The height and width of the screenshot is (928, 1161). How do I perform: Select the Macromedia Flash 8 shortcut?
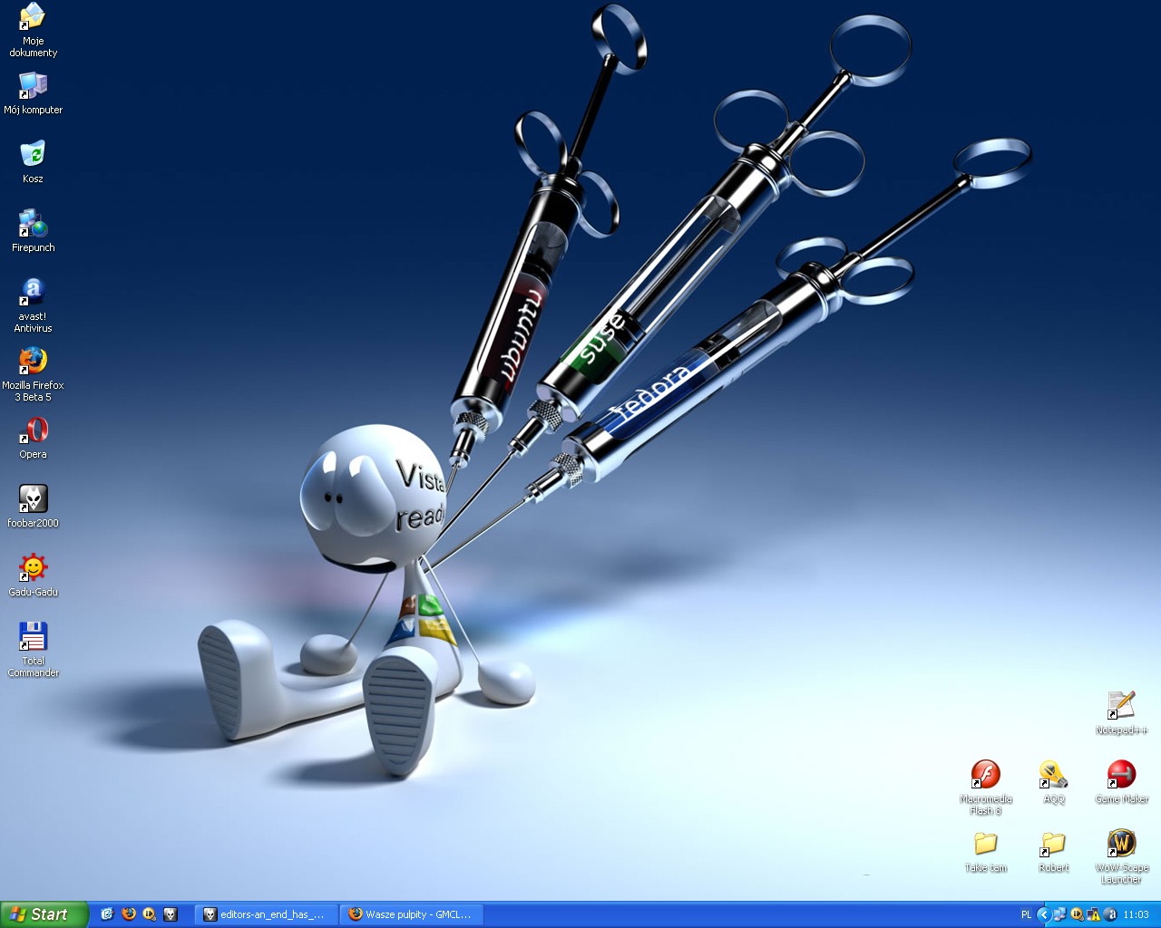click(985, 775)
